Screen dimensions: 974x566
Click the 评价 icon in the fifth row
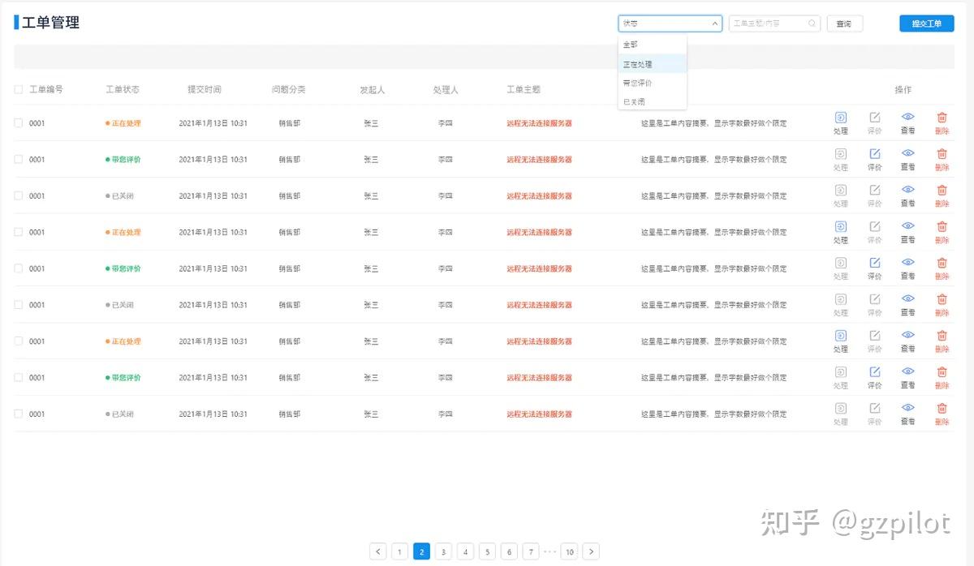(874, 264)
